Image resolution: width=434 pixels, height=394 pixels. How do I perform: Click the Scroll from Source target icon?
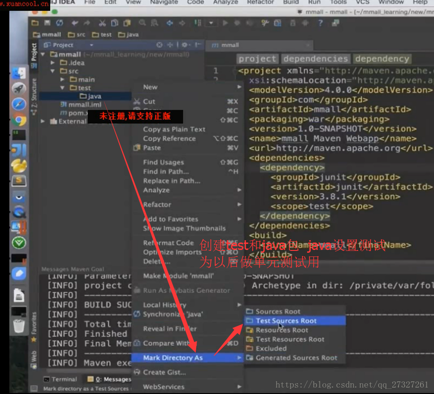[x=159, y=45]
